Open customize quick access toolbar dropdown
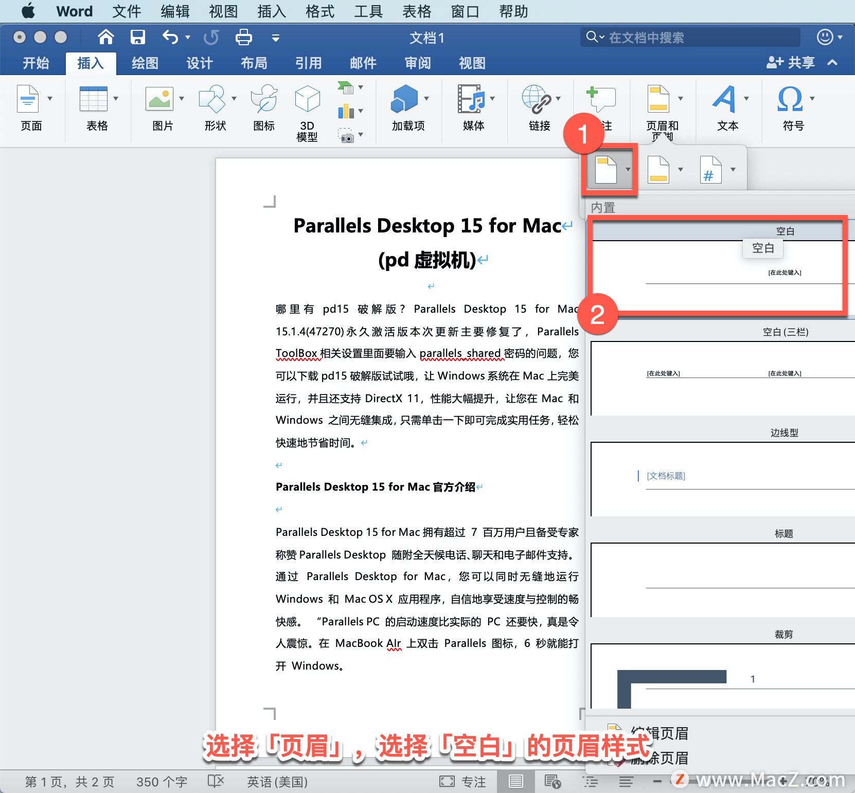The height and width of the screenshot is (793, 855). (276, 38)
